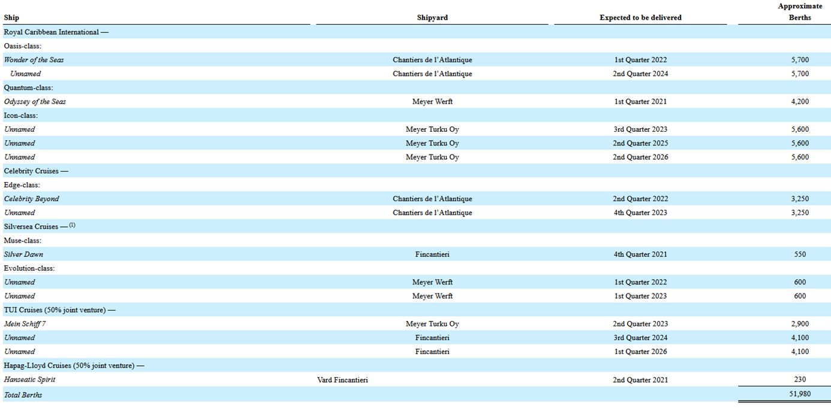Image resolution: width=831 pixels, height=409 pixels.
Task: Click the Hapag-Lloyd Cruises joint venture heading
Action: pyautogui.click(x=74, y=366)
